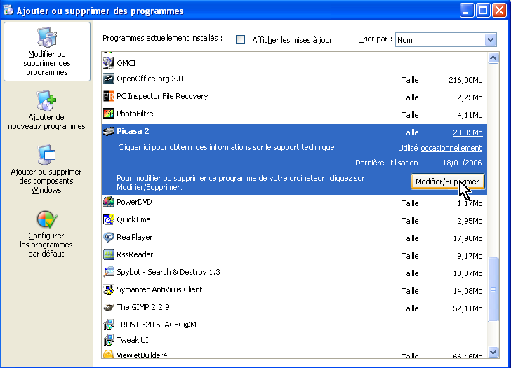
Task: Minimize the Ajouter ou supprimer window
Action: tap(466, 11)
